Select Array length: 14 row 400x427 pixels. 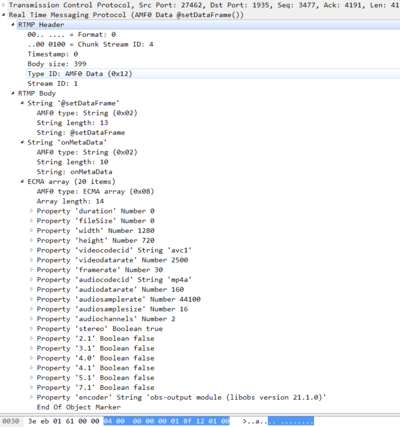70,201
